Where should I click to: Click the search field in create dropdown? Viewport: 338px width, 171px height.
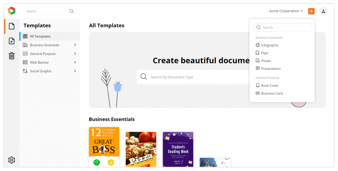pyautogui.click(x=282, y=27)
